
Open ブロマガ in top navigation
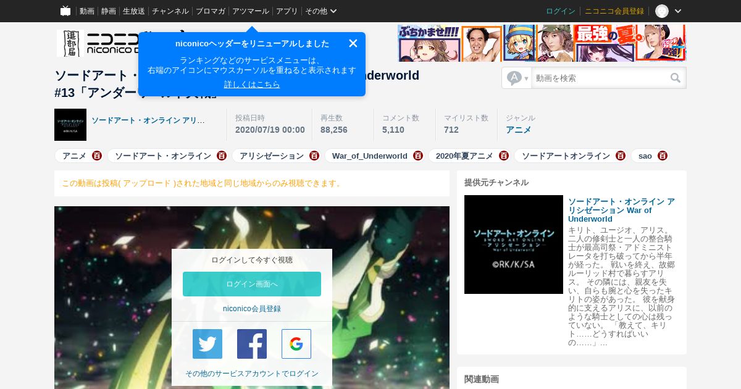211,11
